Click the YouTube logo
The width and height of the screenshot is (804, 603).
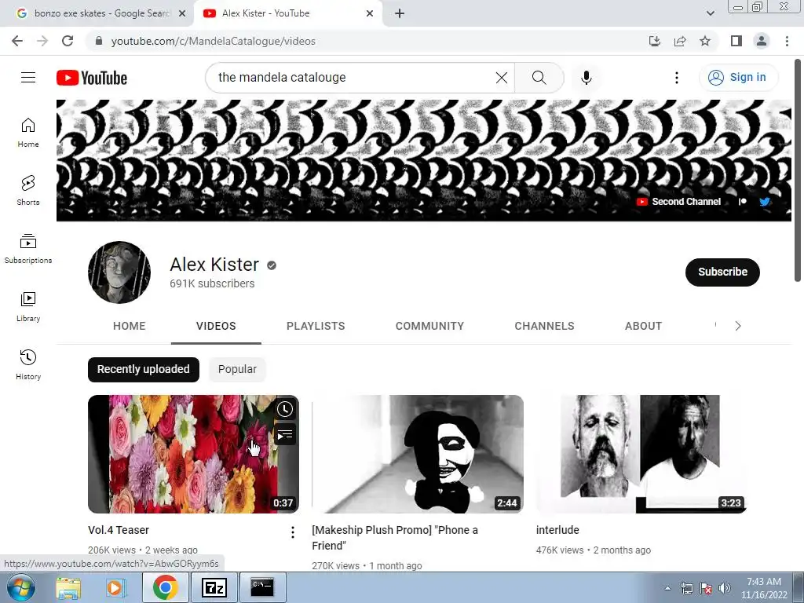click(x=92, y=78)
